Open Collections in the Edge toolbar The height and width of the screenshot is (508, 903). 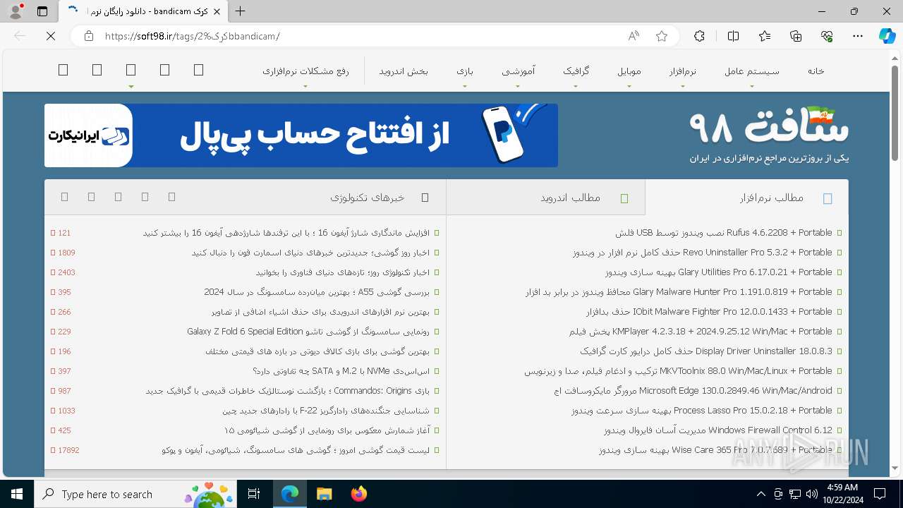pos(796,36)
